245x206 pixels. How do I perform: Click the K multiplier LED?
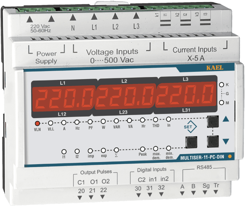(x=222, y=85)
